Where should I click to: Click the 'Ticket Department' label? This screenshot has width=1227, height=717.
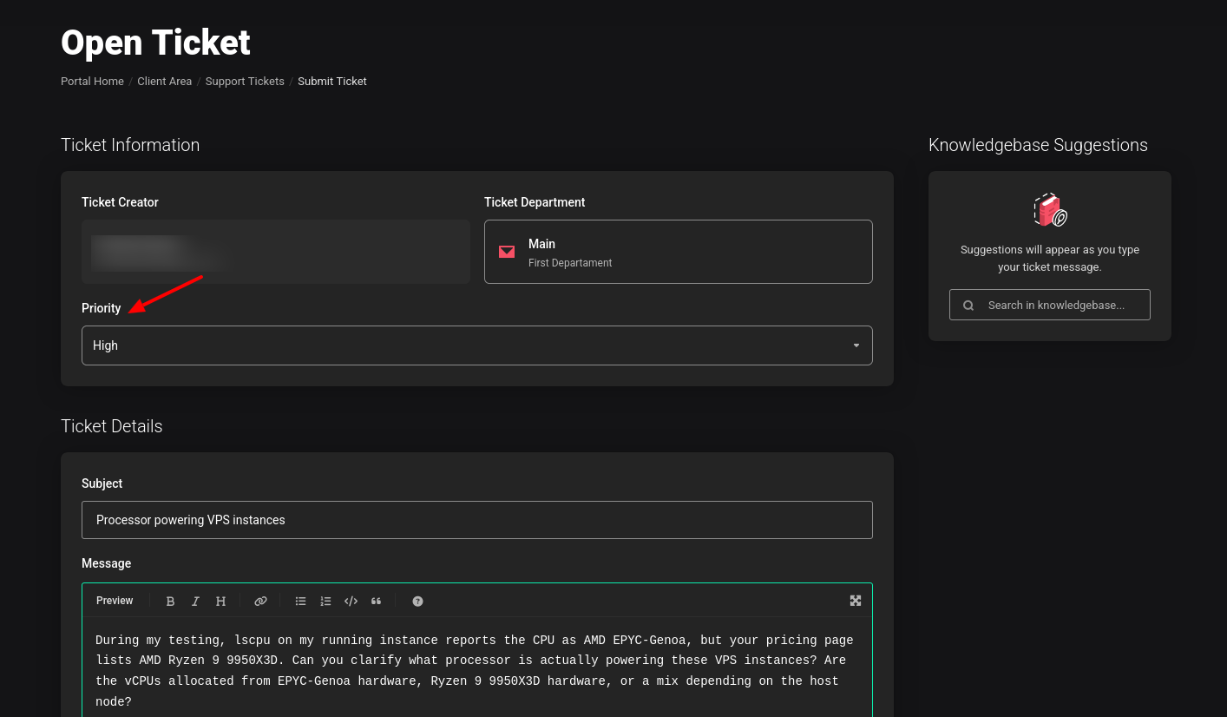pos(535,202)
